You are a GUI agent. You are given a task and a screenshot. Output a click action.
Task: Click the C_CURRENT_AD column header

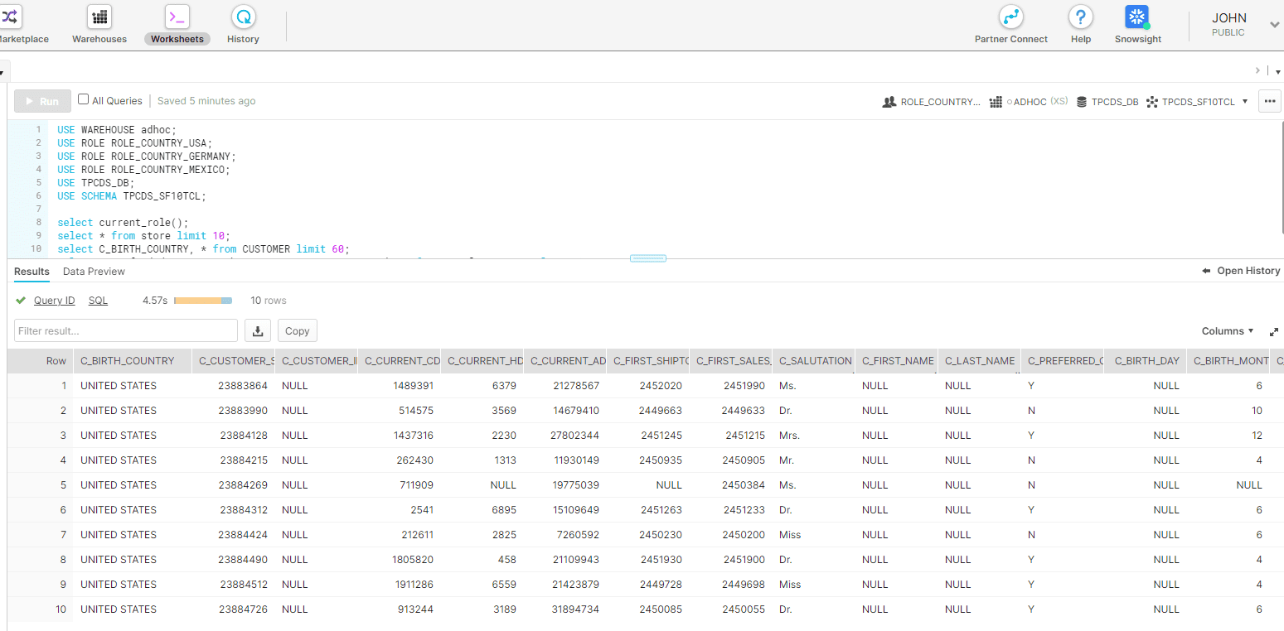pyautogui.click(x=565, y=361)
